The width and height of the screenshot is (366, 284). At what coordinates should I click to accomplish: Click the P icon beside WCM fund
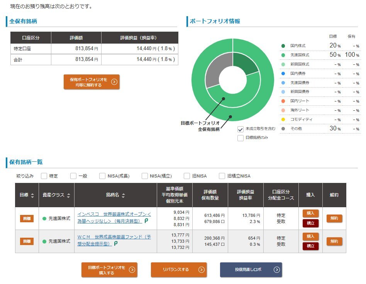(115, 244)
